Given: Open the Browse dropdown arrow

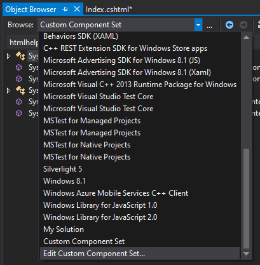Looking at the screenshot, I should pyautogui.click(x=198, y=25).
